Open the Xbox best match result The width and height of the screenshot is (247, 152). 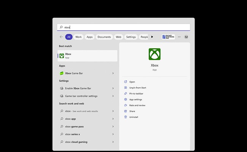coord(87,56)
